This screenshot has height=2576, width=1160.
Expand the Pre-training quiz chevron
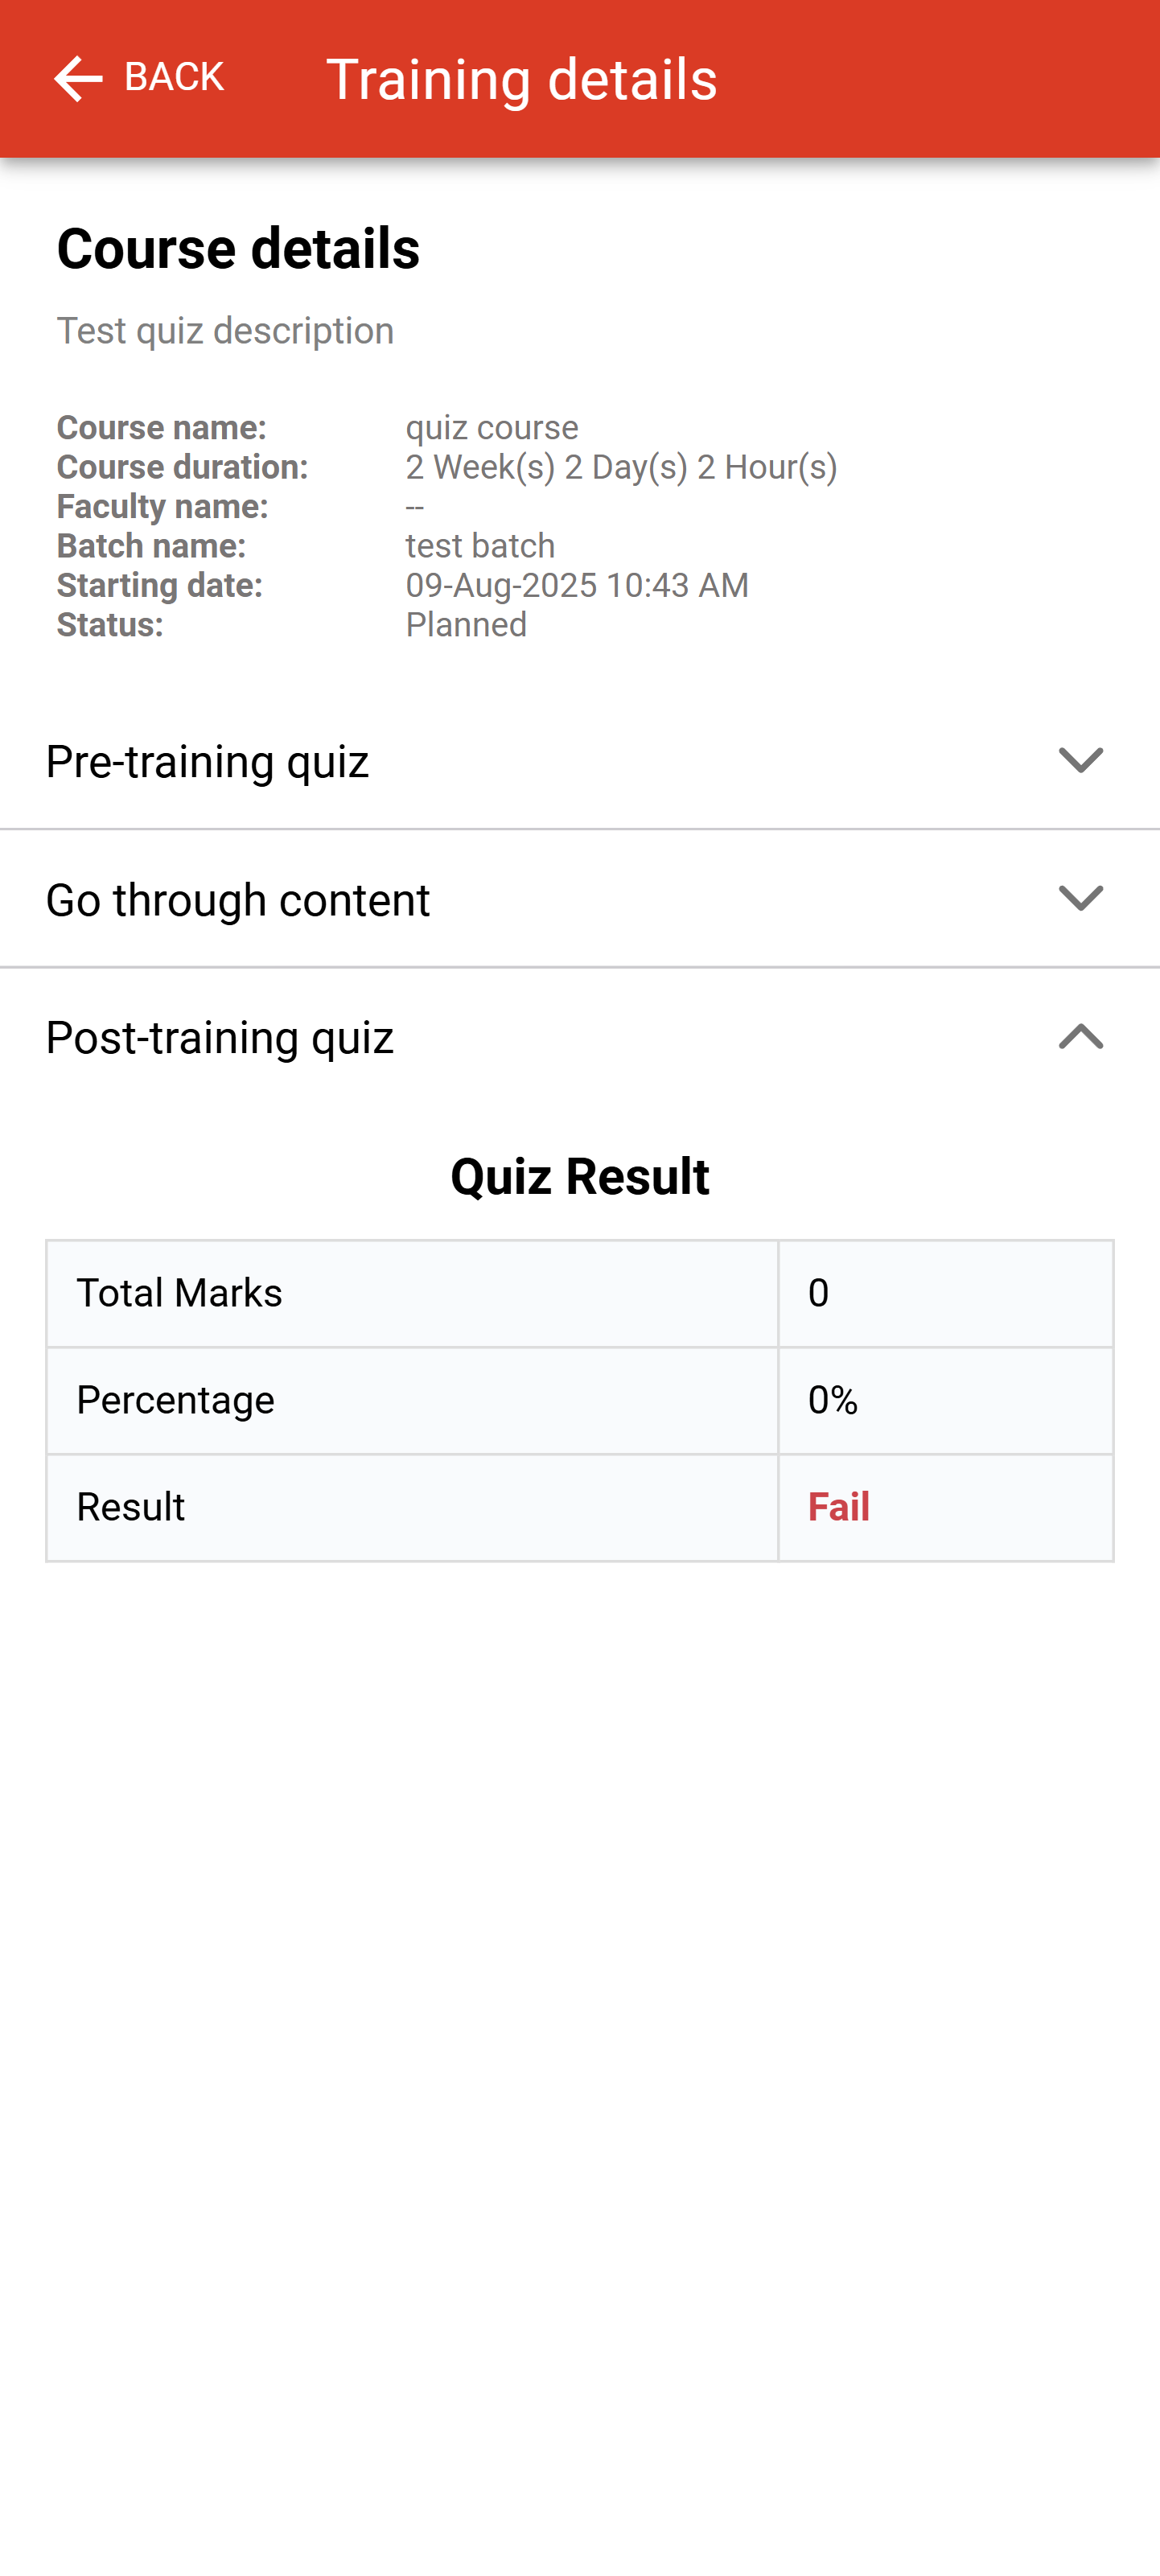pos(1080,761)
